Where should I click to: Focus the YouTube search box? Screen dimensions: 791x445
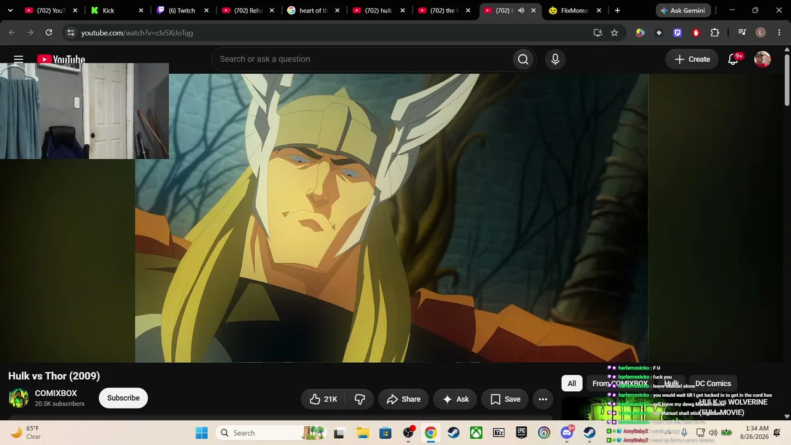pos(362,59)
